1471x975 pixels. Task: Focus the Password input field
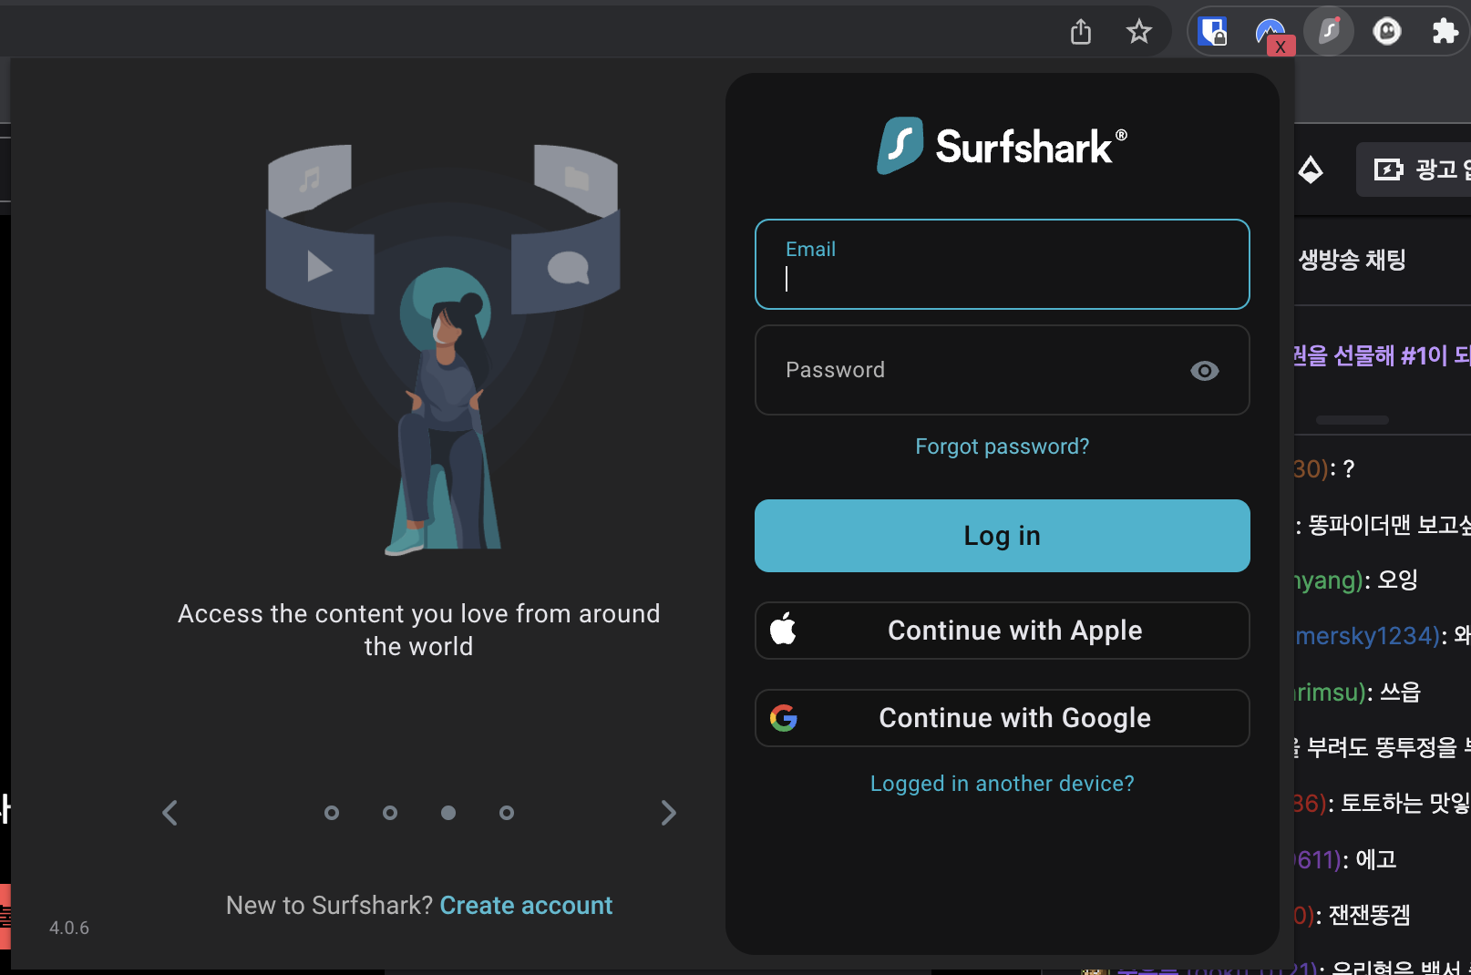pos(1002,370)
